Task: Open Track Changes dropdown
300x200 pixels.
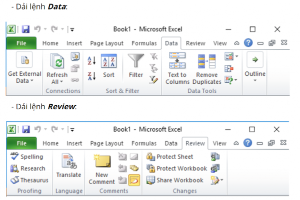Action: 217,180
